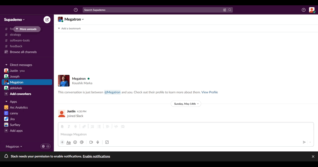Start a bulleted list
This screenshot has height=167, width=318.
99,126
